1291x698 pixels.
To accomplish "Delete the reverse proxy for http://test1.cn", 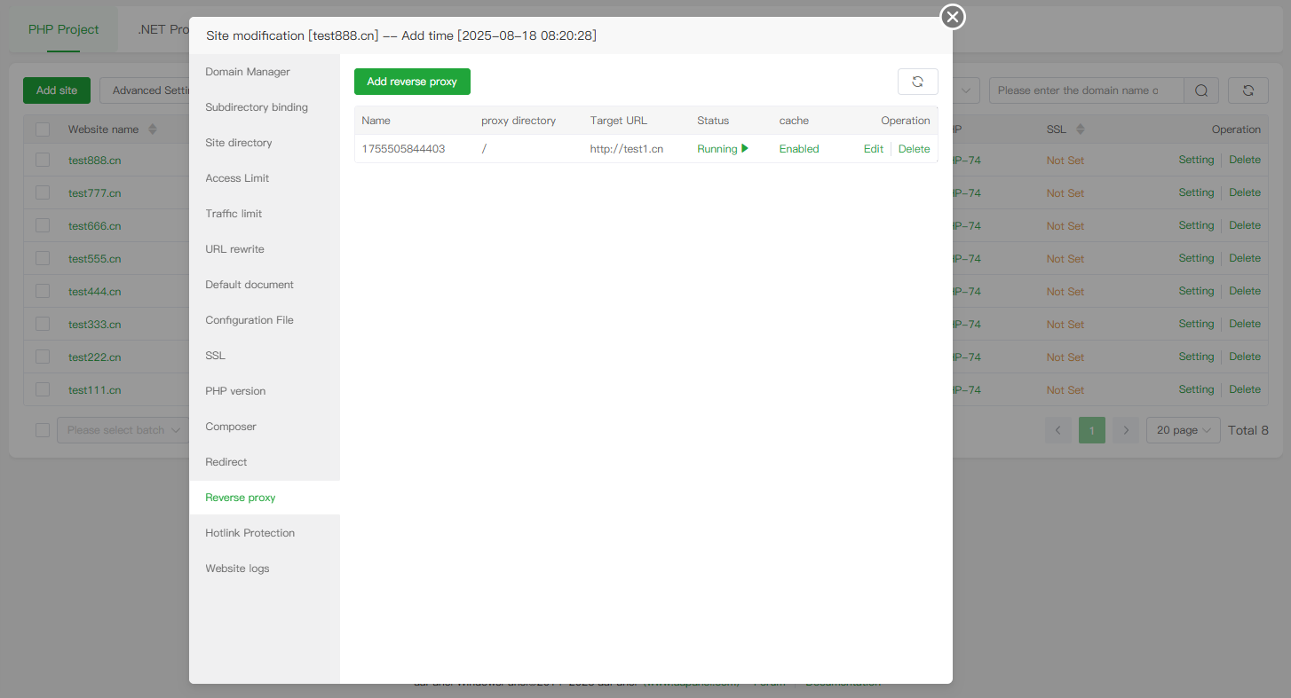I will coord(914,149).
